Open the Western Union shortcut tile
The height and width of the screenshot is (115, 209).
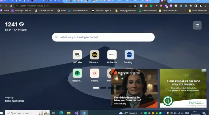[95, 55]
